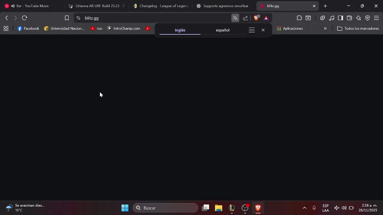This screenshot has width=383, height=215.
Task: Open File Explorer from the taskbar
Action: [x=218, y=208]
